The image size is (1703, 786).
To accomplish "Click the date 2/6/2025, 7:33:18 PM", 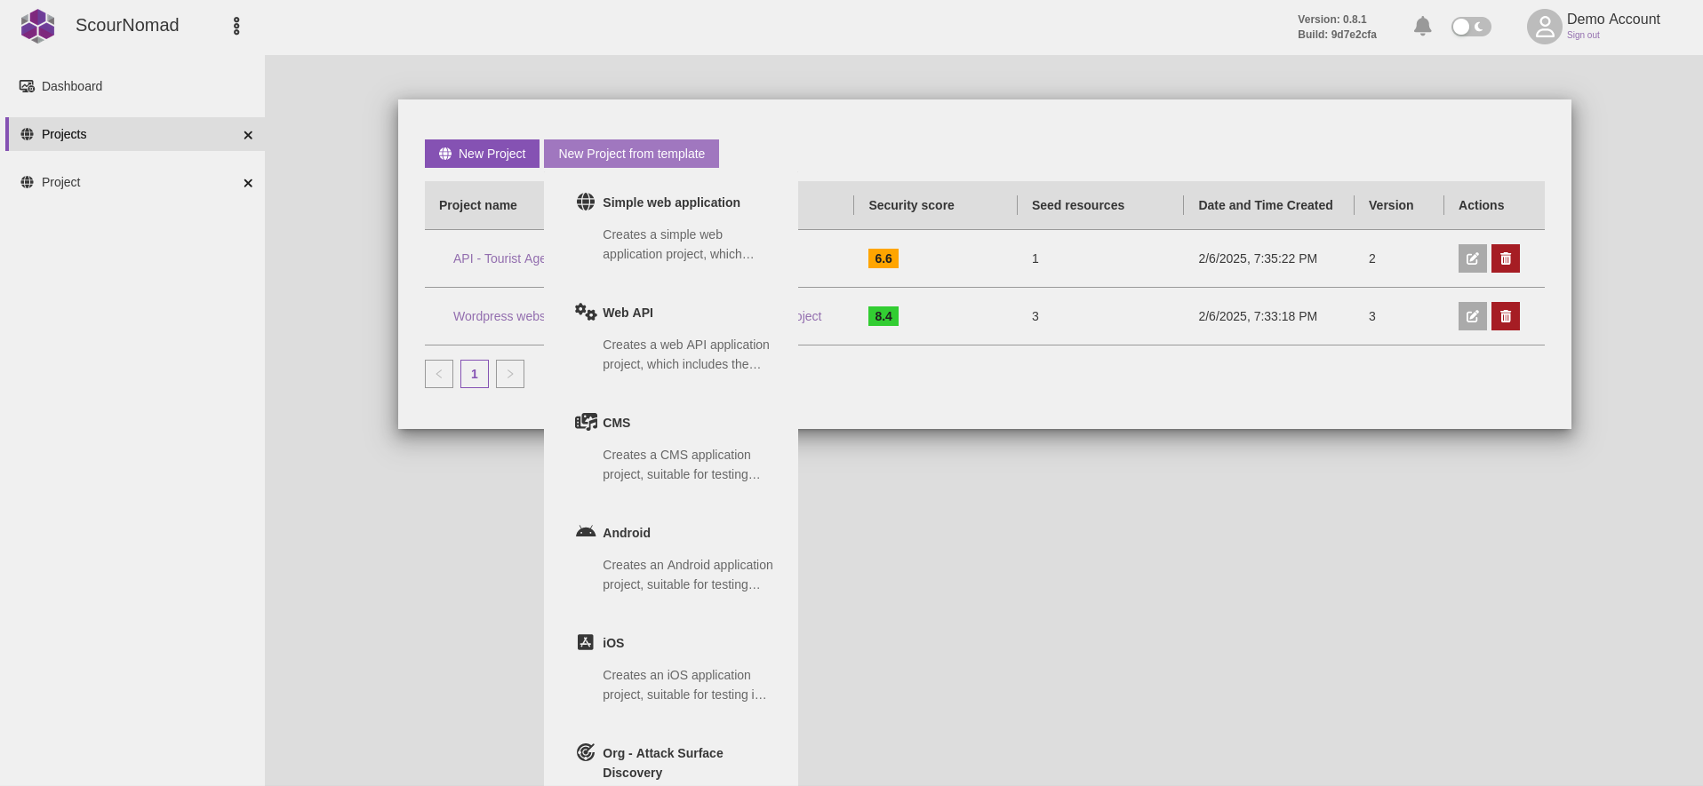I will click(x=1258, y=316).
